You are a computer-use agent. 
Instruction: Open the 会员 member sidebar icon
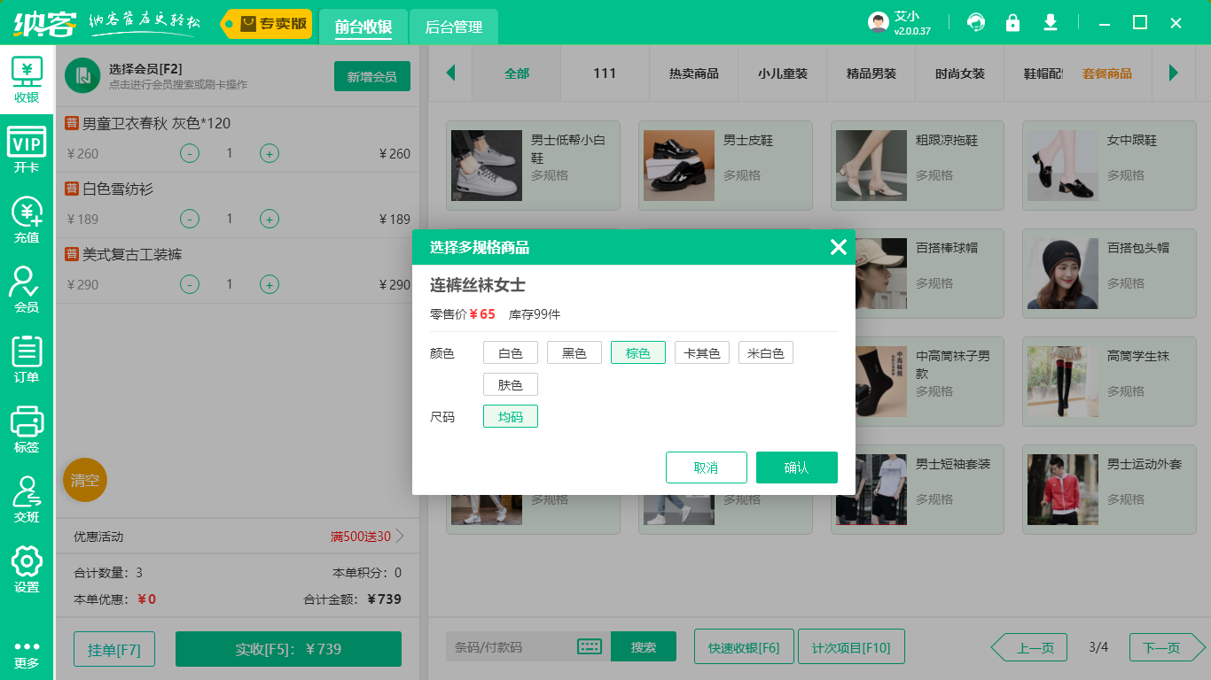coord(27,289)
